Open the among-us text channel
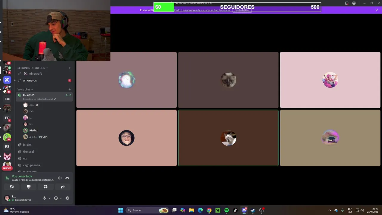Screen dimensions: 382x215 pyautogui.click(x=44, y=80)
